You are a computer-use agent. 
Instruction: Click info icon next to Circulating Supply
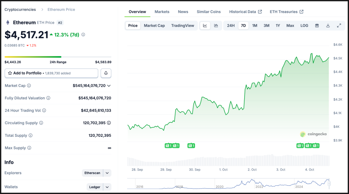click(x=41, y=123)
